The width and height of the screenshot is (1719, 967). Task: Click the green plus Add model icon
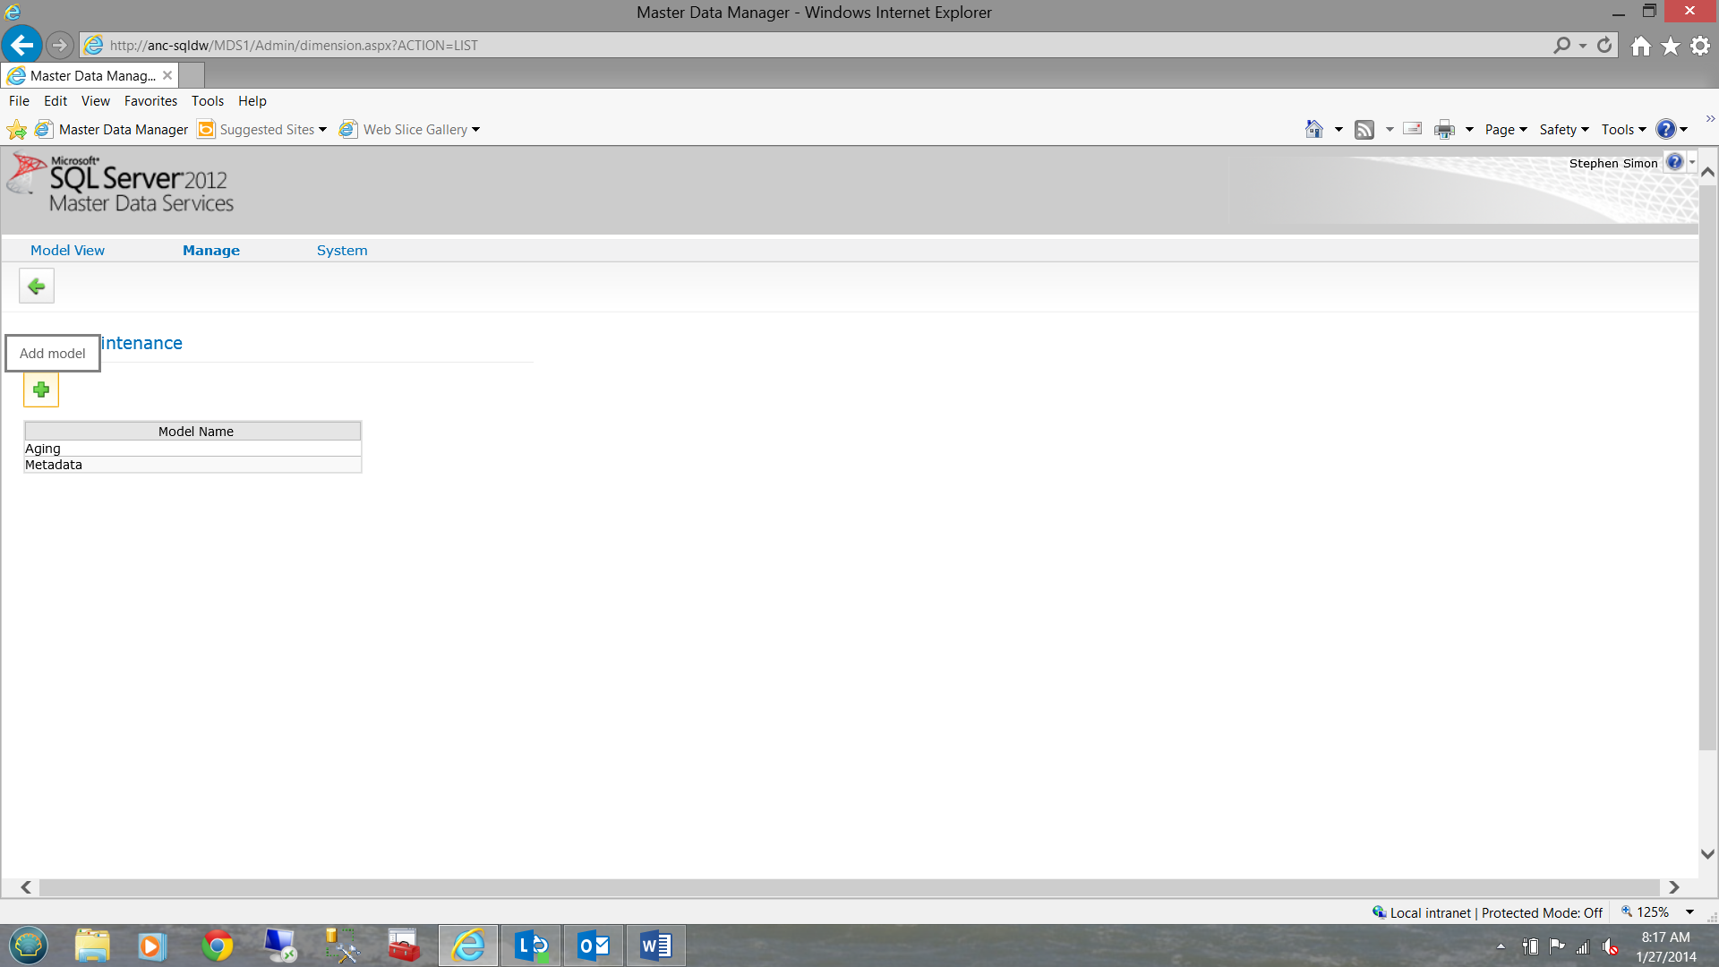(40, 389)
